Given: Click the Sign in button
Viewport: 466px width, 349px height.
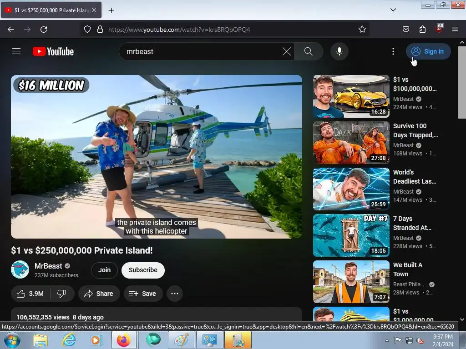Looking at the screenshot, I should click(x=428, y=51).
